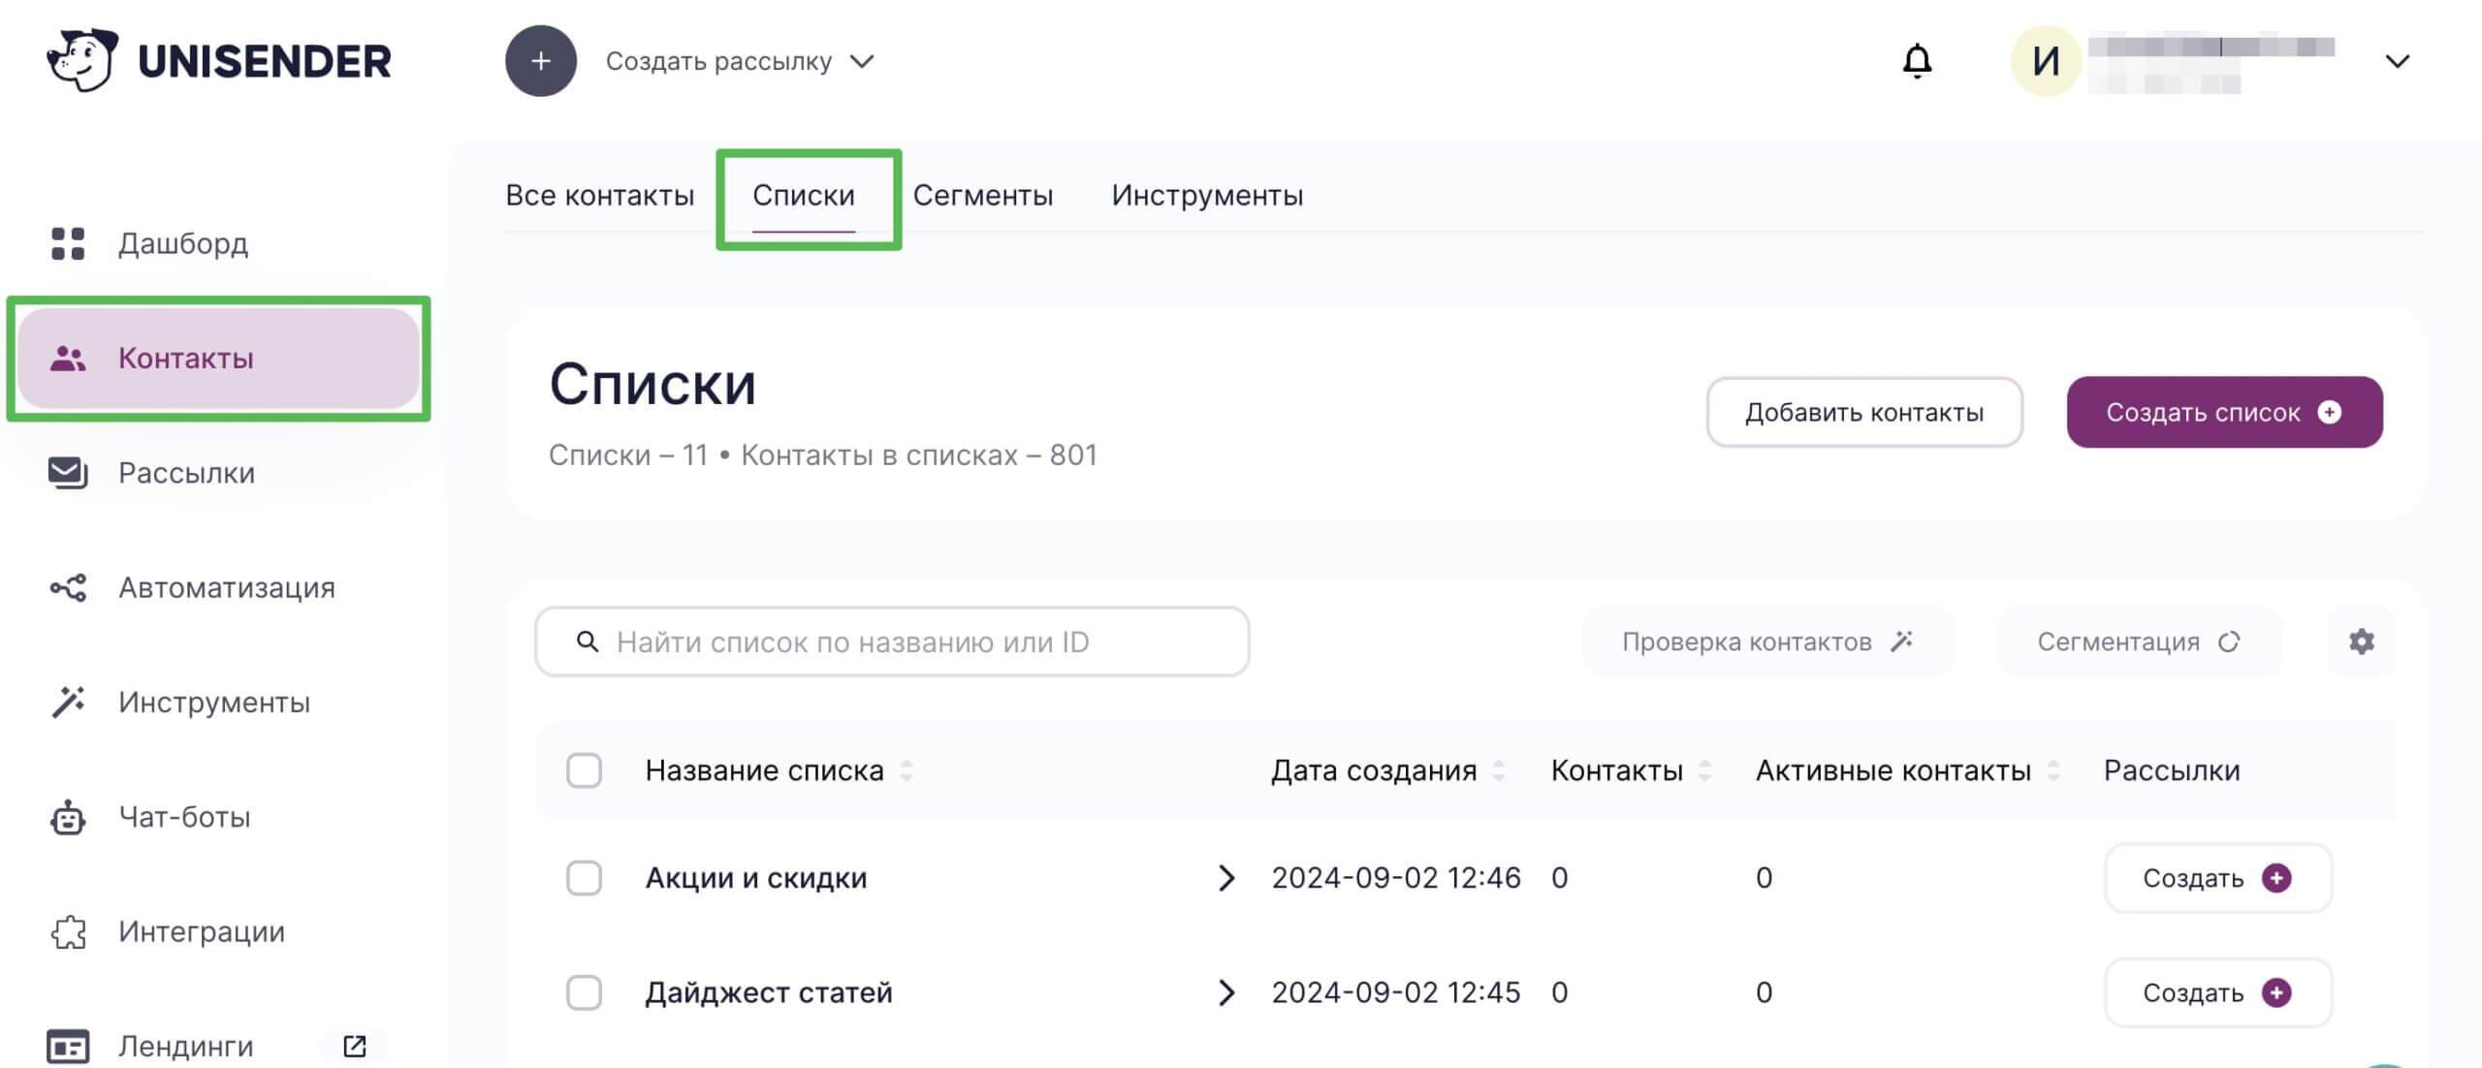Open the Сегменты tab
This screenshot has width=2482, height=1068.
tap(983, 195)
